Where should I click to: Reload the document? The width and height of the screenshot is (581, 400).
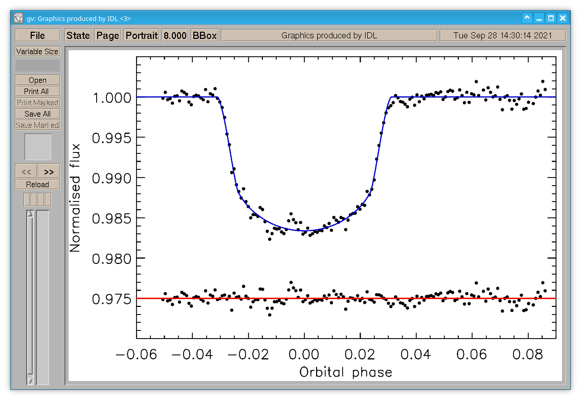[x=37, y=184]
